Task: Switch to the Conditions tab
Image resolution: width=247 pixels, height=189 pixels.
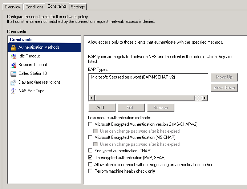Action: click(x=34, y=7)
